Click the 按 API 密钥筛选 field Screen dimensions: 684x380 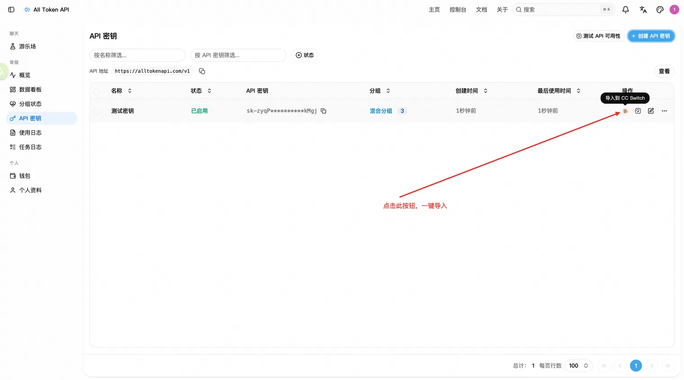(238, 55)
